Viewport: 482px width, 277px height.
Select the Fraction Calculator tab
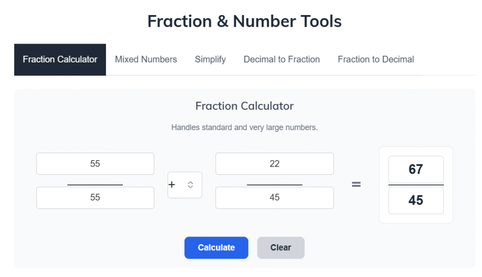[60, 60]
